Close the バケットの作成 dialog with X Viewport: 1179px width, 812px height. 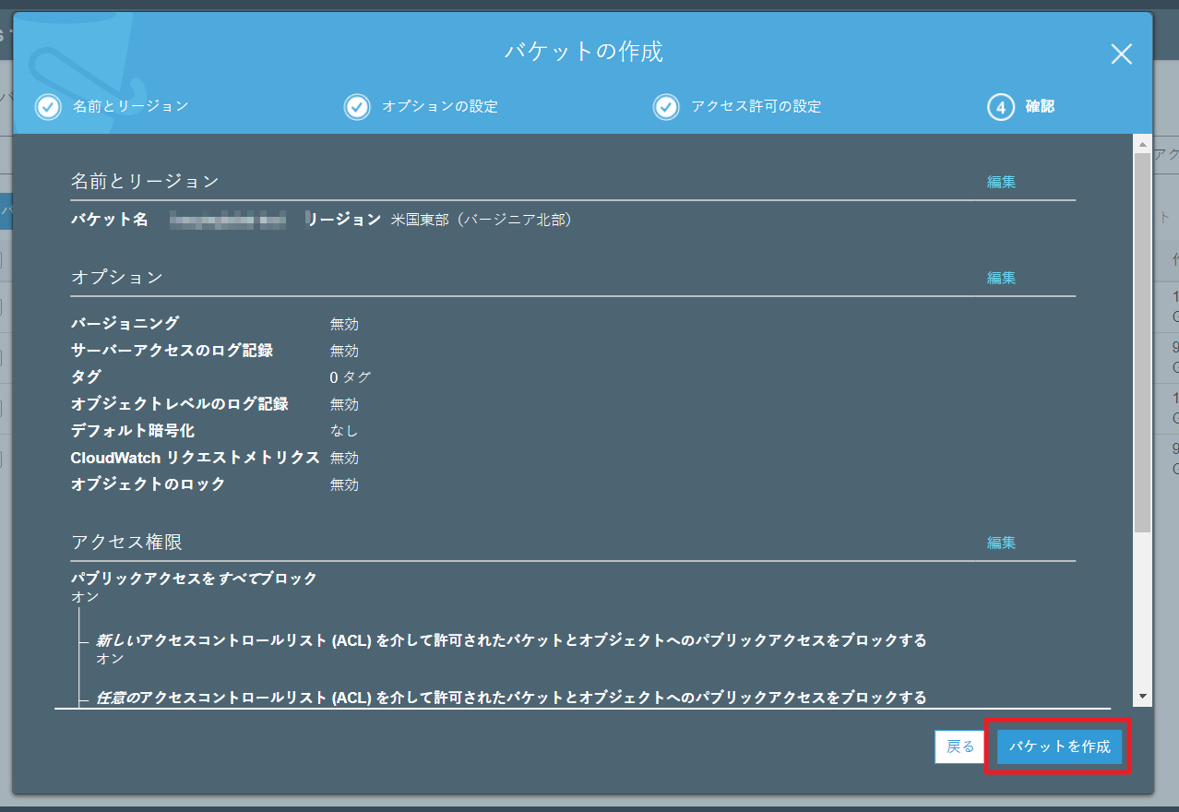coord(1121,54)
